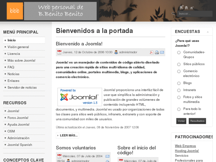The height and width of the screenshot is (162, 216).
Task: Click the Powered by Joomla! logo image
Action: (x=80, y=97)
